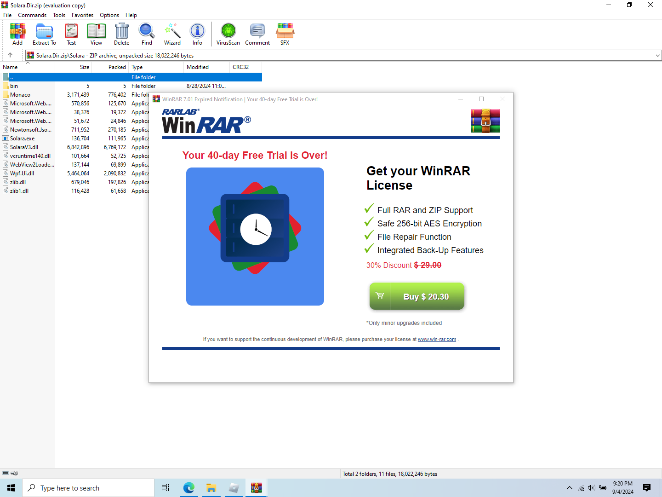Click the trial expired clock illustration
This screenshot has width=662, height=497.
click(x=255, y=237)
